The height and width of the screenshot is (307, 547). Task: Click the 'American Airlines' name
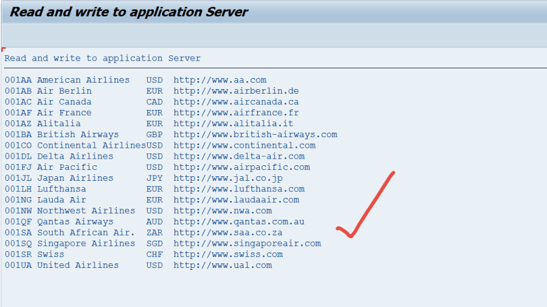tap(83, 80)
